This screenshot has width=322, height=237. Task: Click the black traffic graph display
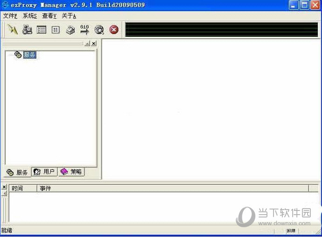tap(221, 30)
